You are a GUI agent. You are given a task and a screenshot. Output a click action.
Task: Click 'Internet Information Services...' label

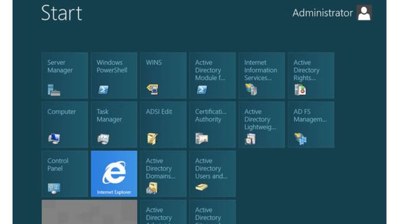[x=261, y=70]
